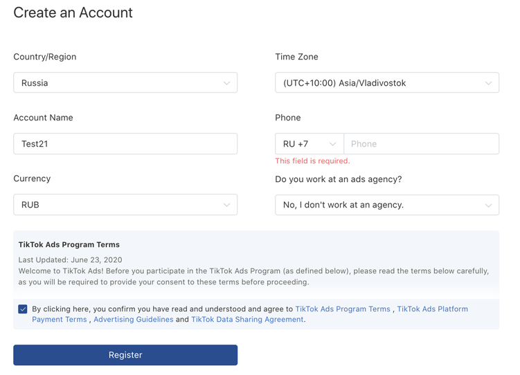Click the Account Name input field
Viewport: 520px width, 375px height.
[125, 144]
